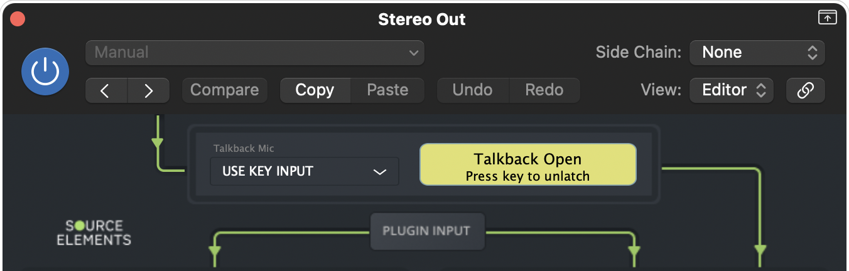Click the window expand icon top right

click(827, 18)
